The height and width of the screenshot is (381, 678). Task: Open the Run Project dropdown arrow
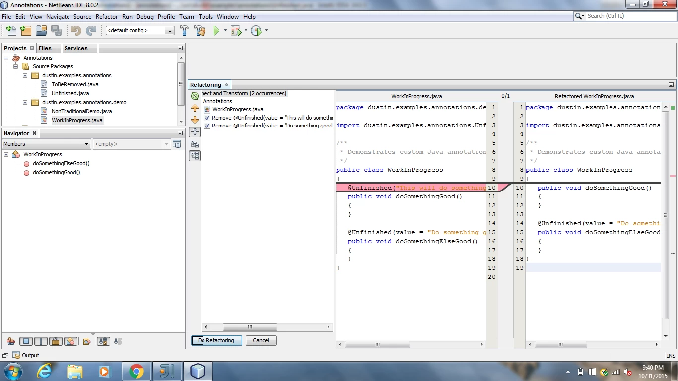click(225, 31)
